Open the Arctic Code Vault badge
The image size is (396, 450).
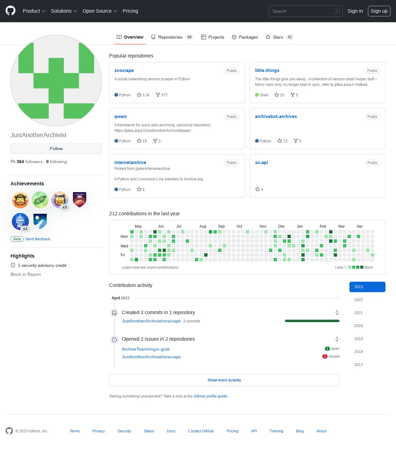point(40,221)
